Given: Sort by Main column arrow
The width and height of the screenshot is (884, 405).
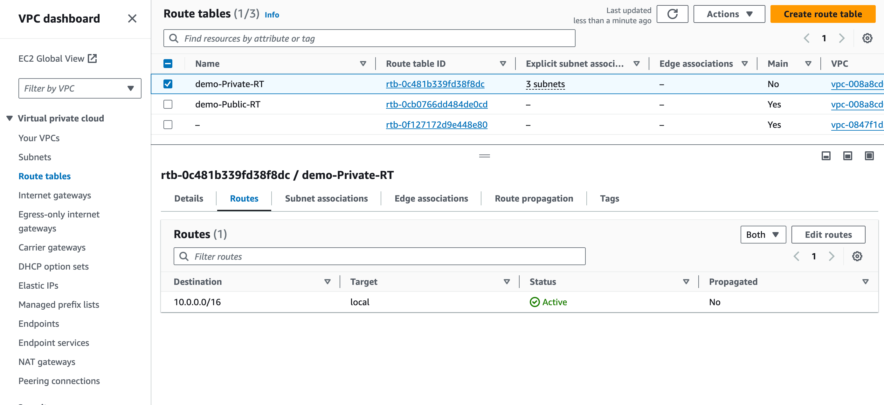Looking at the screenshot, I should click(x=808, y=64).
